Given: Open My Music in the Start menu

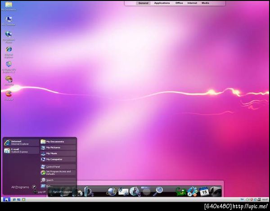Looking at the screenshot, I should 58,153.
